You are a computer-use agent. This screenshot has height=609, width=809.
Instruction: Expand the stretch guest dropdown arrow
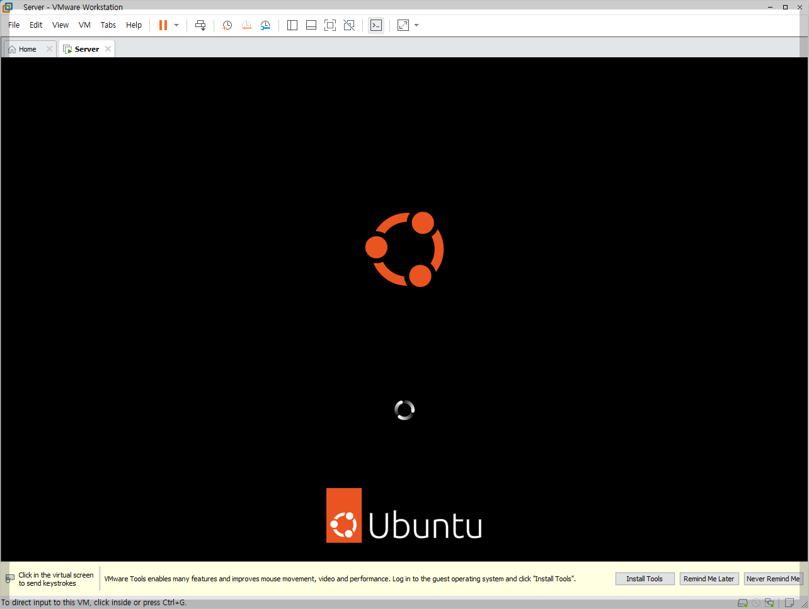416,25
